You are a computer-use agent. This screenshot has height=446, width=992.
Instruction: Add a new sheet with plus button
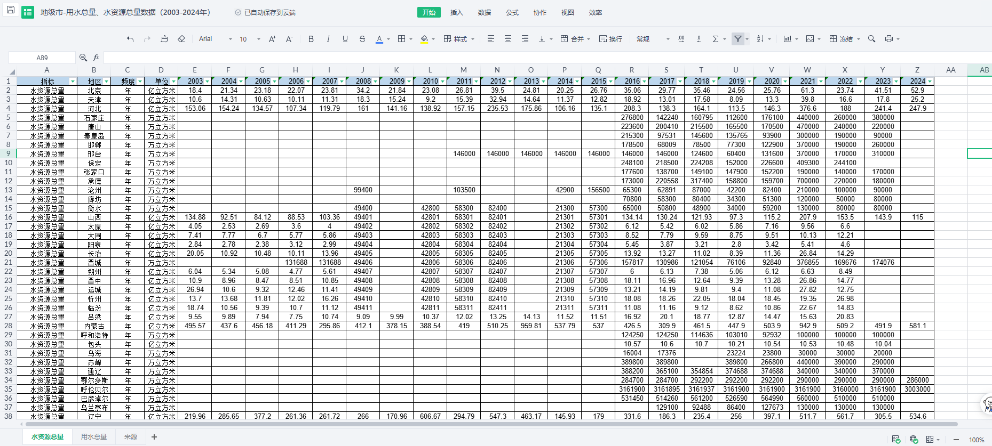154,437
